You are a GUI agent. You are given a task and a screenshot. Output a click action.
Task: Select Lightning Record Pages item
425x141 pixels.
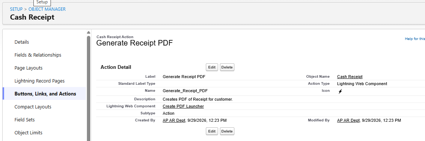(x=40, y=81)
